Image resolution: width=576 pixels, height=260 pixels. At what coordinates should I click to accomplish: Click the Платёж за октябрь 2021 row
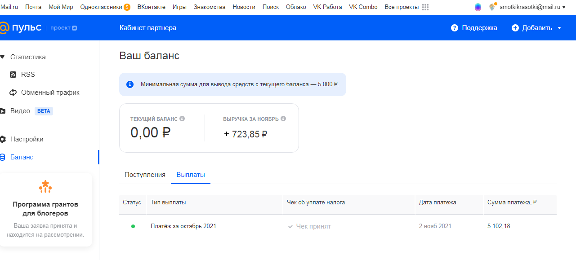(183, 226)
